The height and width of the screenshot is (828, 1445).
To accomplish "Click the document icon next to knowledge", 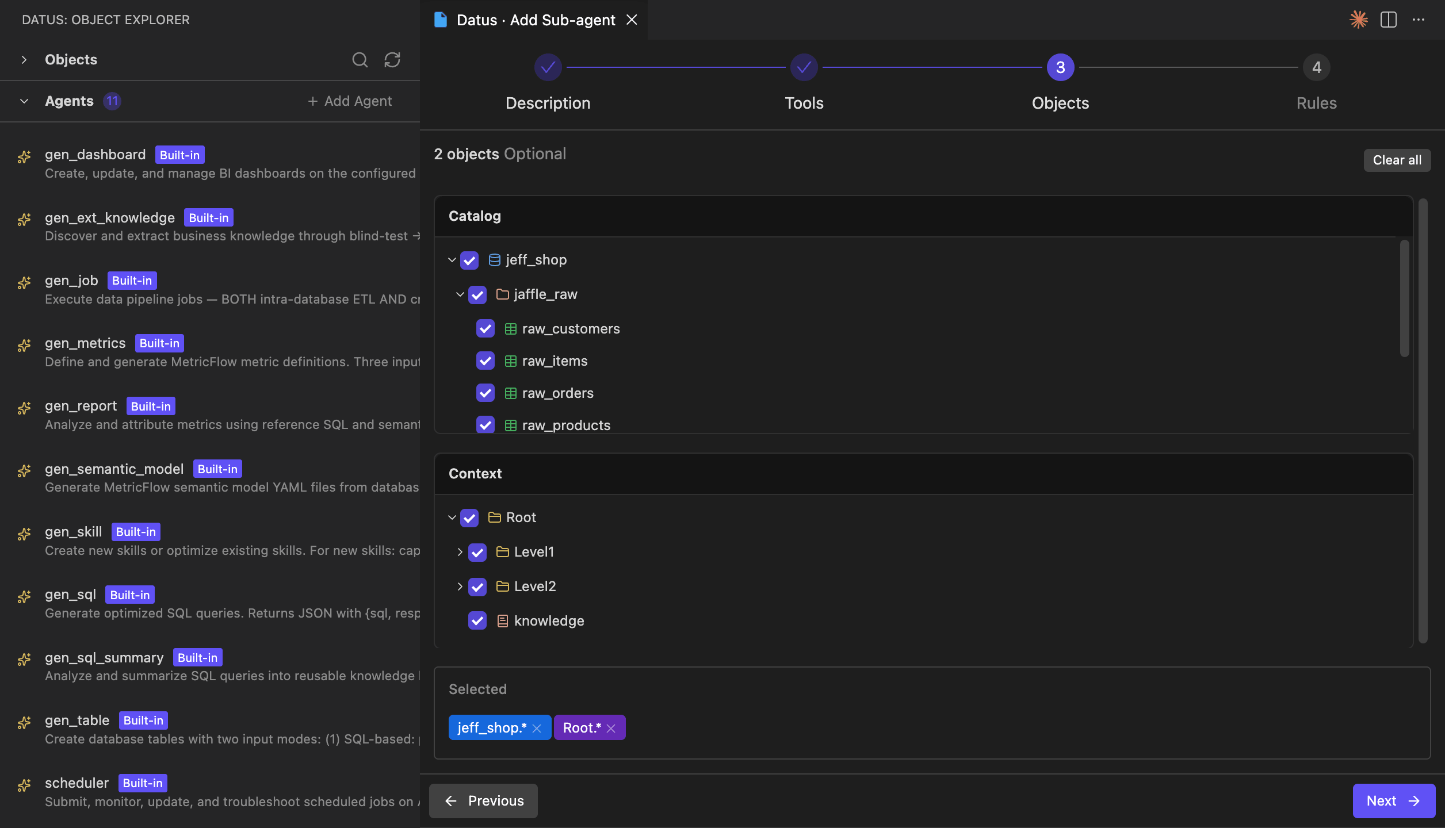I will pos(502,621).
